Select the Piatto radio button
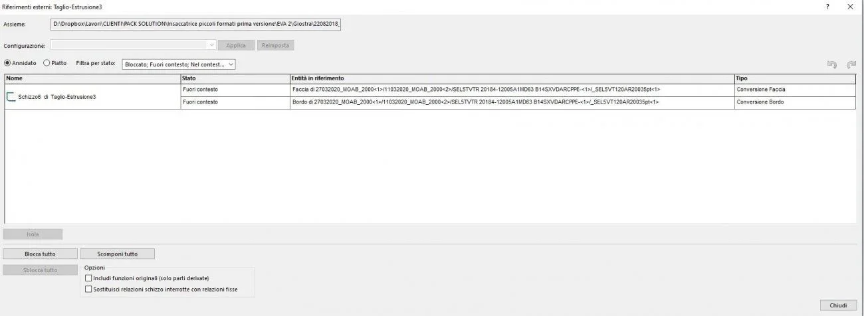Screen dimensions: 864x316 tap(47, 63)
